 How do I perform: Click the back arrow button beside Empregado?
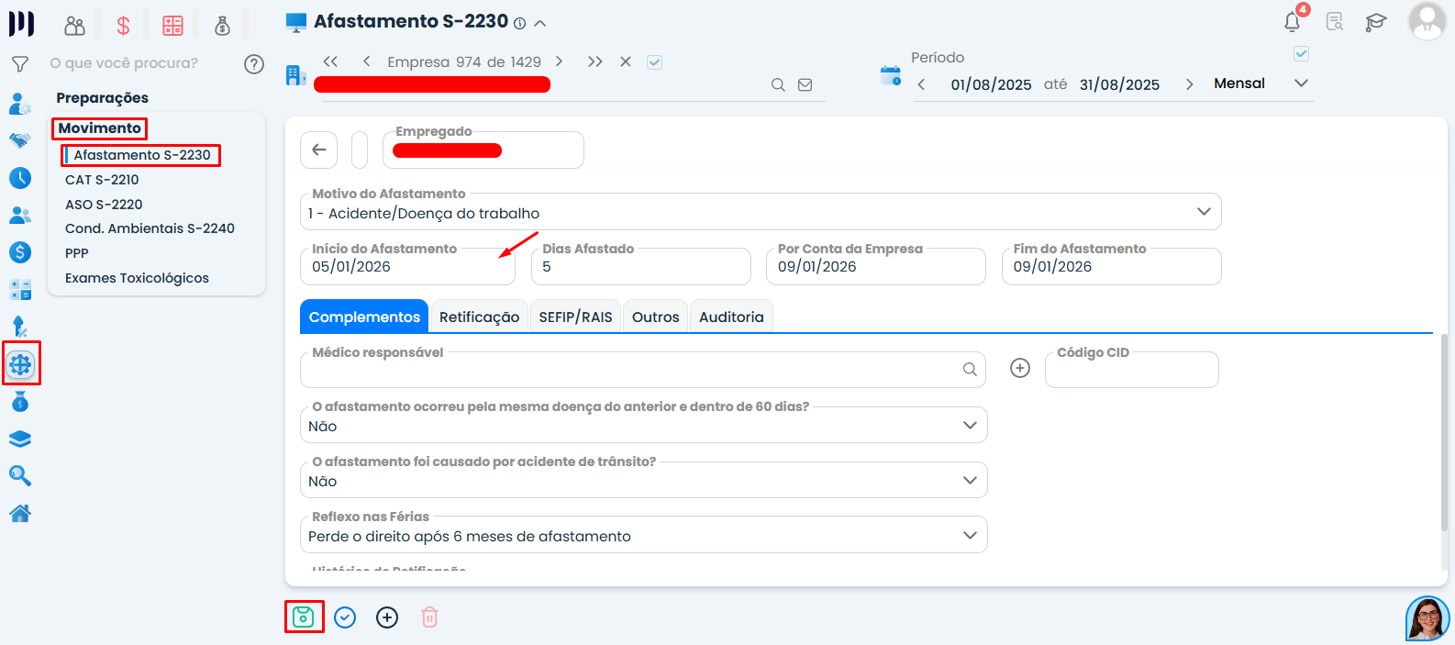click(x=319, y=150)
